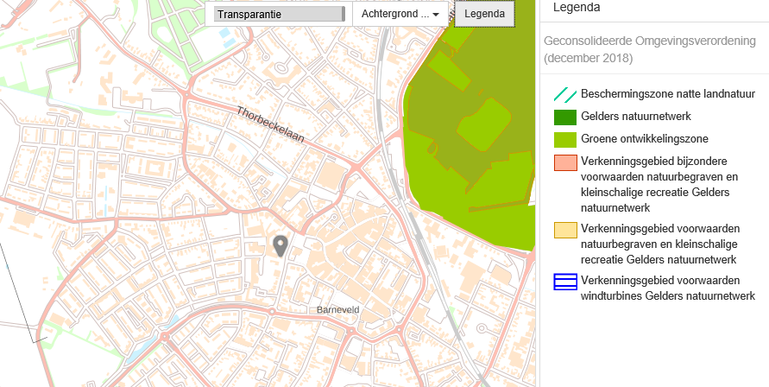
Task: Click the Barneveld town label
Action: tap(338, 310)
